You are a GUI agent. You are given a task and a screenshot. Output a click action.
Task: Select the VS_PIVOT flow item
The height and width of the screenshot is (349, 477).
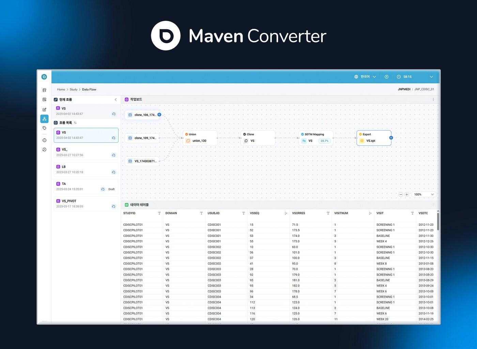tap(86, 204)
